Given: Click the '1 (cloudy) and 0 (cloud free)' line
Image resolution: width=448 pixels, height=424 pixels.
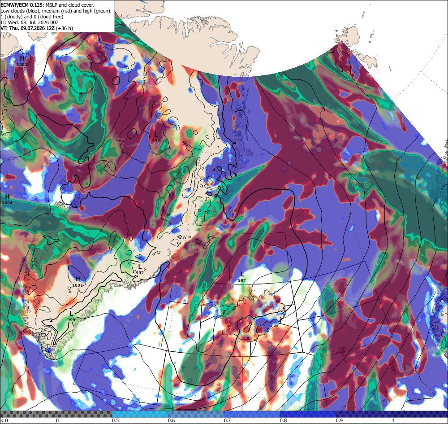Looking at the screenshot, I should pyautogui.click(x=33, y=17).
